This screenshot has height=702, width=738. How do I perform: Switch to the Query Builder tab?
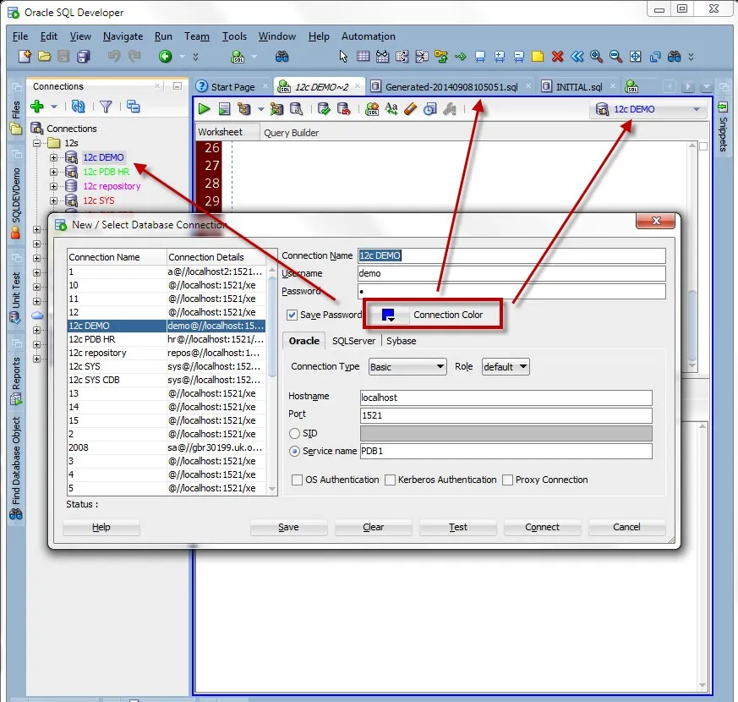point(291,133)
